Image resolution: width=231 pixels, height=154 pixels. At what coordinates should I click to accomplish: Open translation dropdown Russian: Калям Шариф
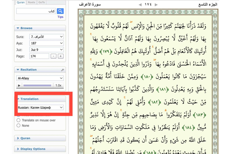[x=41, y=108]
